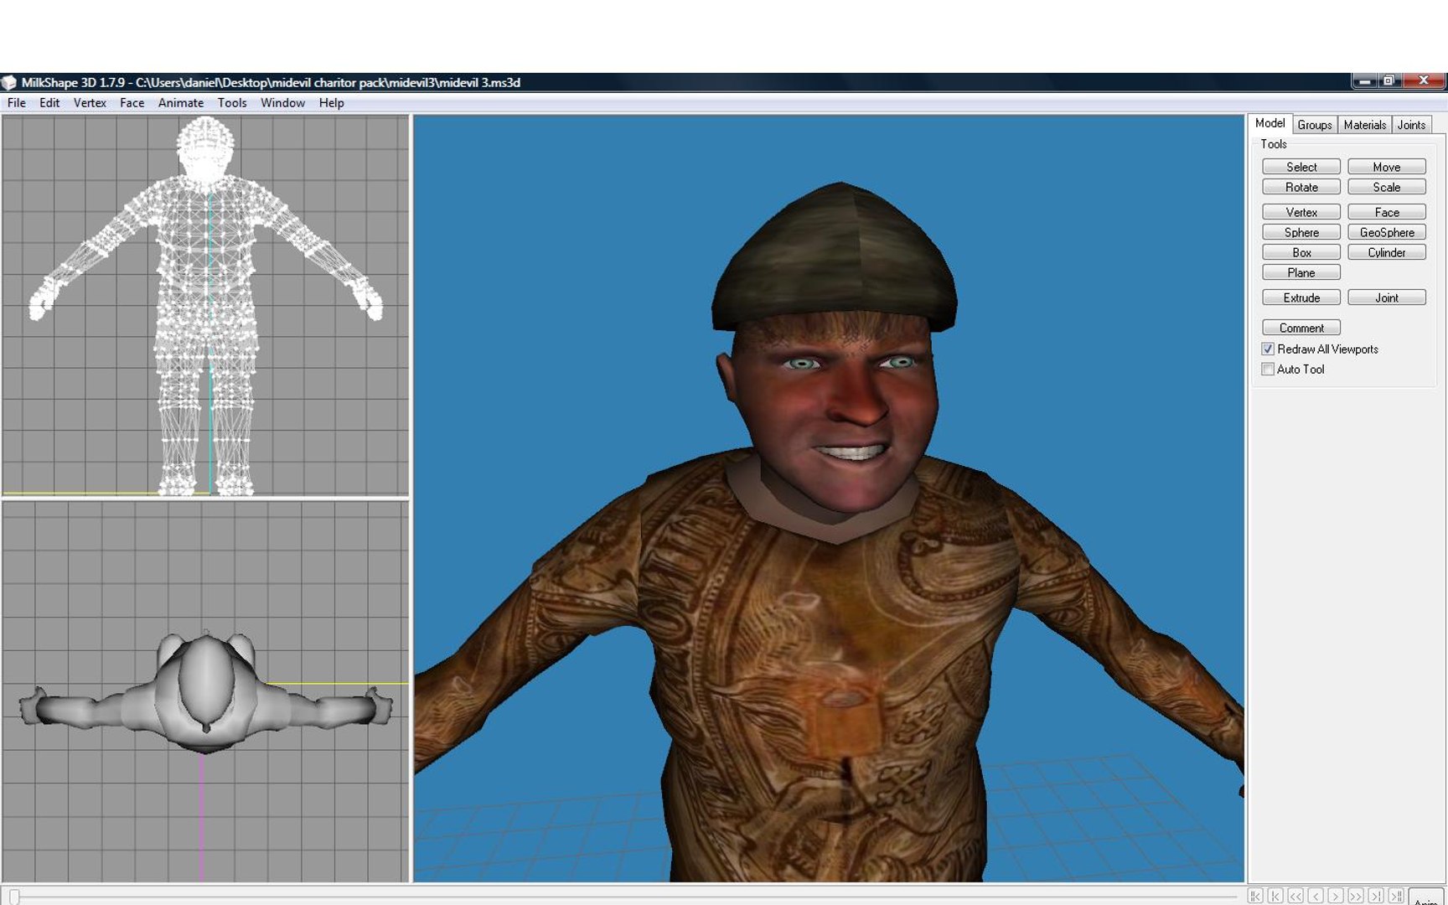Image resolution: width=1448 pixels, height=905 pixels.
Task: Jump to last animation frame button
Action: pos(1396,896)
